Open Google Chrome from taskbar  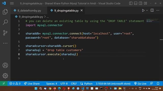(x=50, y=88)
